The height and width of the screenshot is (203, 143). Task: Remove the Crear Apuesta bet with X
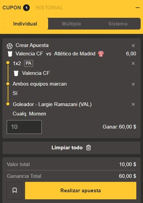[x=133, y=46]
